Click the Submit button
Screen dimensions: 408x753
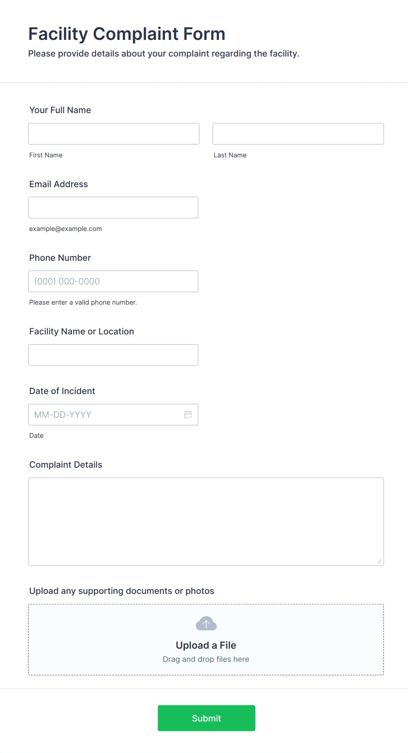(x=207, y=718)
